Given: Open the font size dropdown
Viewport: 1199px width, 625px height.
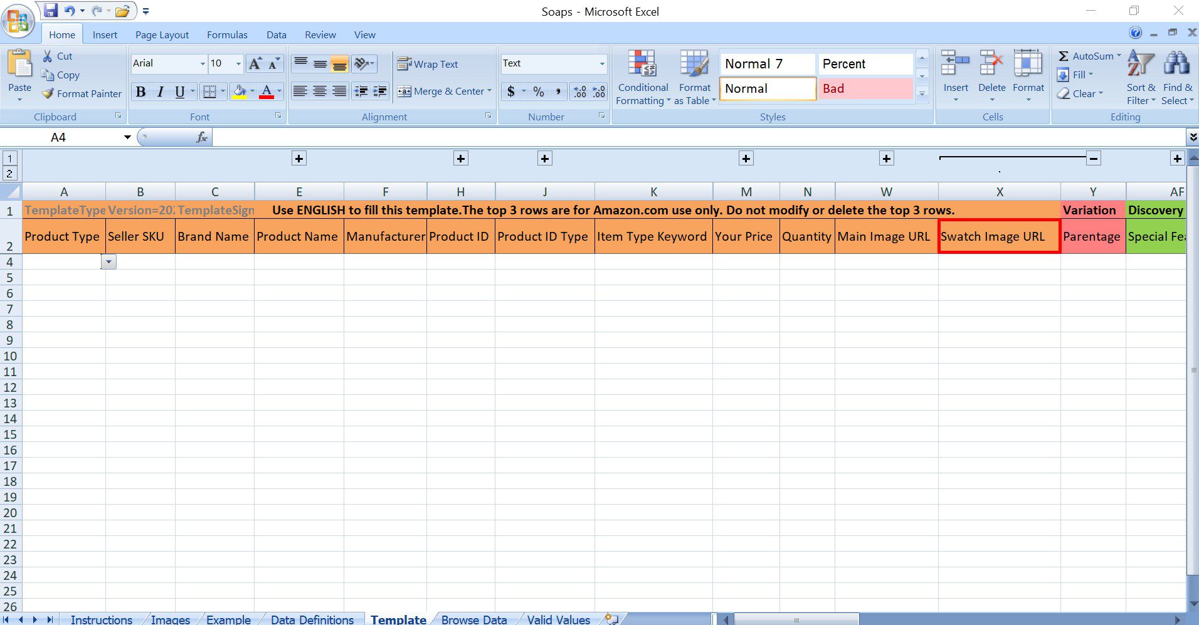Looking at the screenshot, I should [238, 63].
